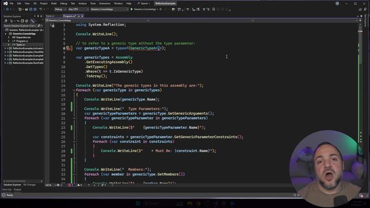This screenshot has height=208, width=370.
Task: Pin the Program.cs tab
Action: click(x=79, y=16)
